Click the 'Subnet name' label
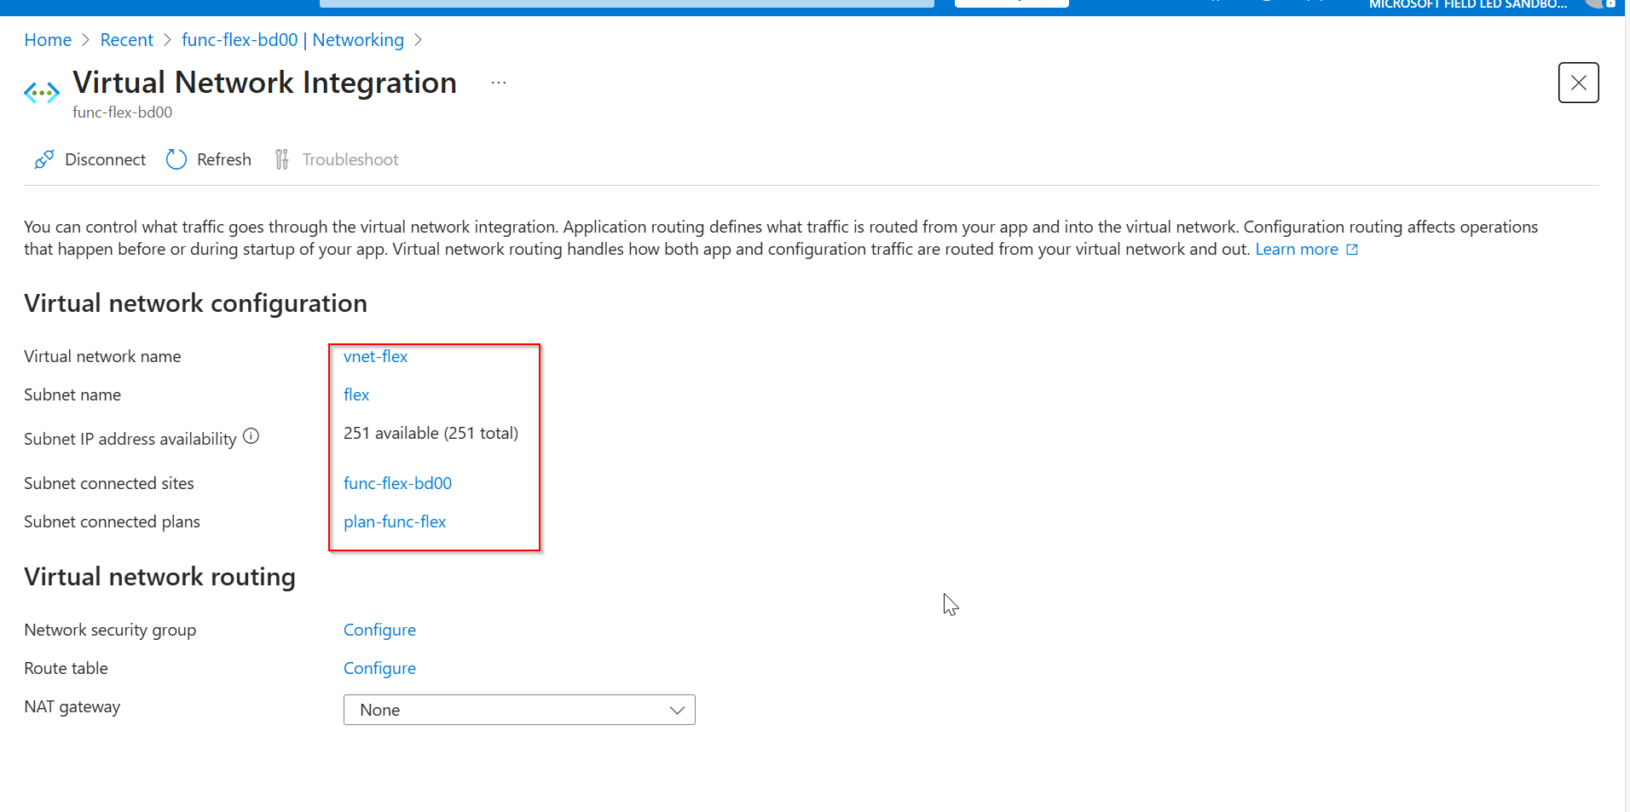This screenshot has height=812, width=1630. (72, 394)
